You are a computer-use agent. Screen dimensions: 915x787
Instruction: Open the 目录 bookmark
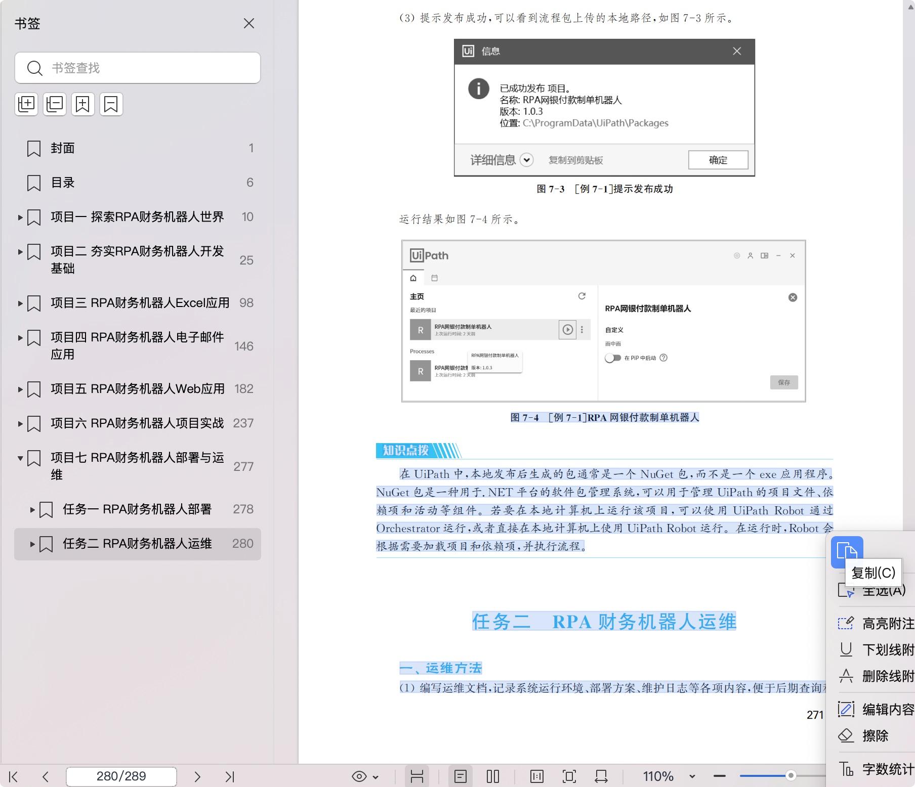[138, 183]
